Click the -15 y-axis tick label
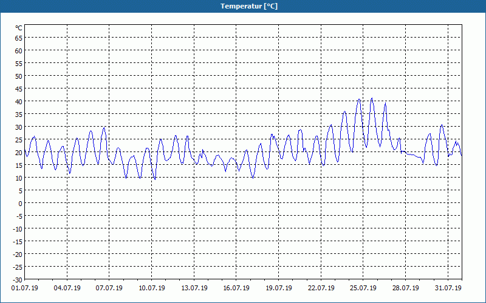This screenshot has height=303, width=486. [x=17, y=241]
